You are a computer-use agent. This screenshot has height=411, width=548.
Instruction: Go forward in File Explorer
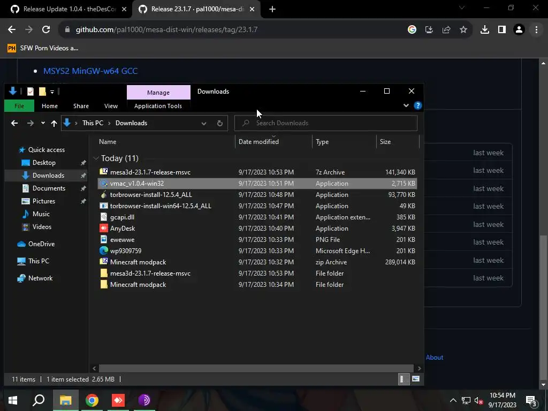[x=31, y=123]
